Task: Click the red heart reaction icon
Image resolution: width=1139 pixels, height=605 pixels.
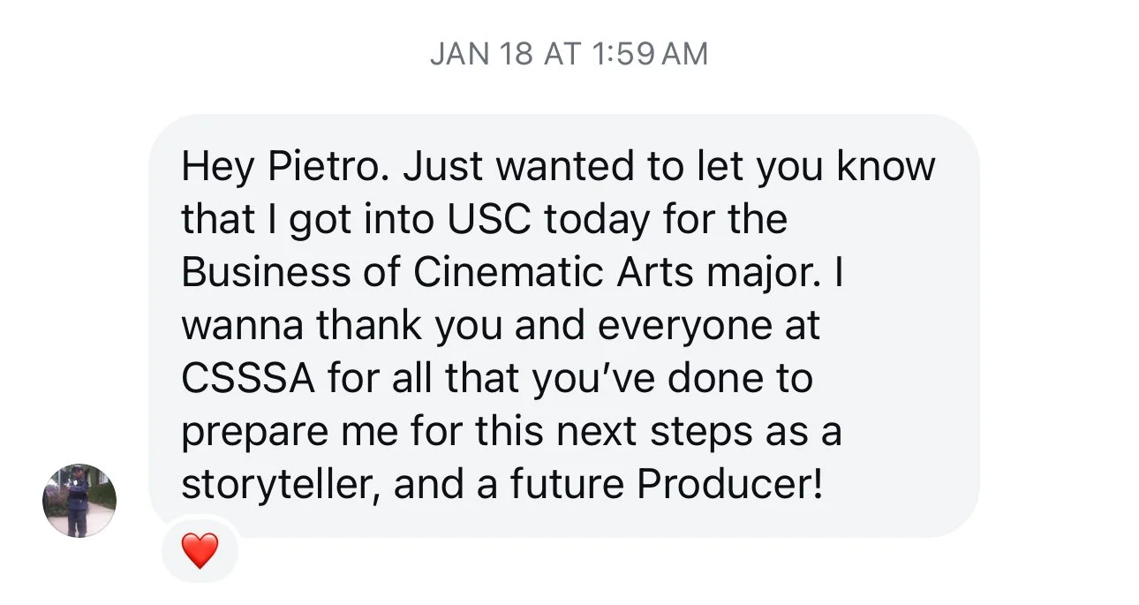Action: coord(200,552)
